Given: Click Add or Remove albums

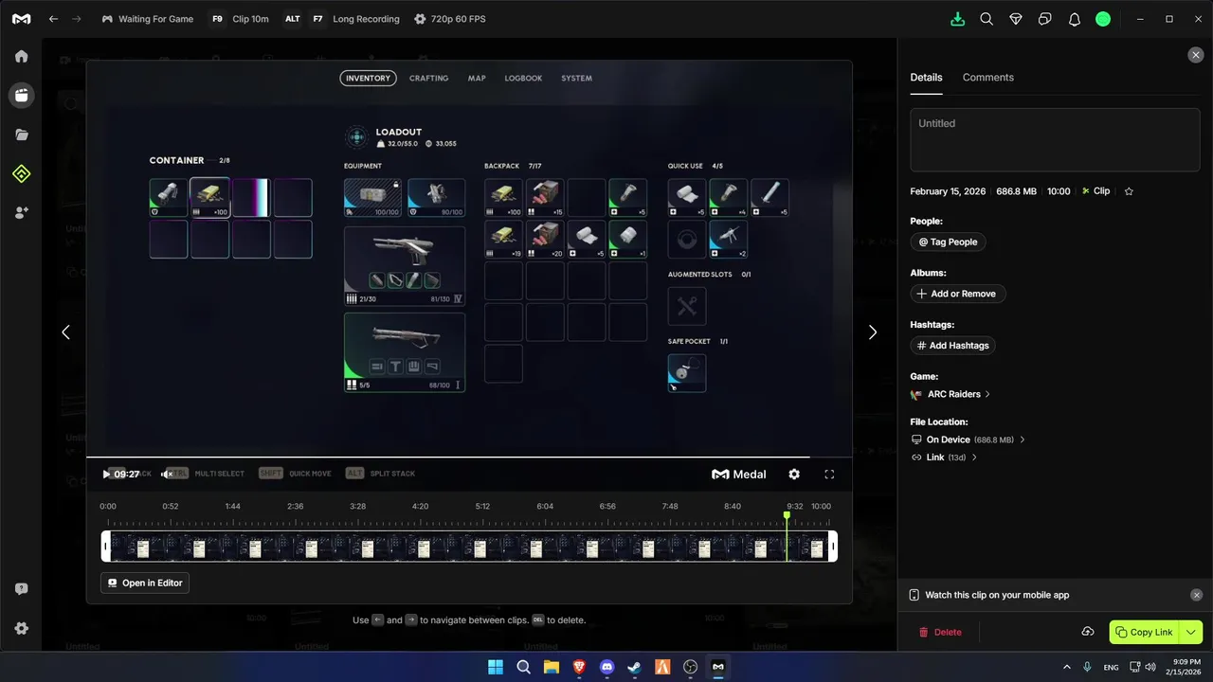Looking at the screenshot, I should 958,294.
